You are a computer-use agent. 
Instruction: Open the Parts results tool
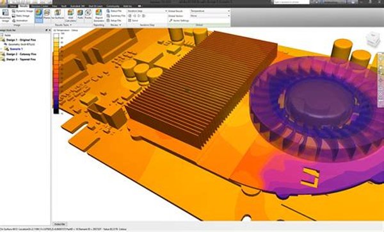pos(80,15)
